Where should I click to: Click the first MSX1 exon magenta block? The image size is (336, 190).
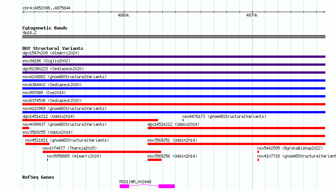[x=124, y=186]
